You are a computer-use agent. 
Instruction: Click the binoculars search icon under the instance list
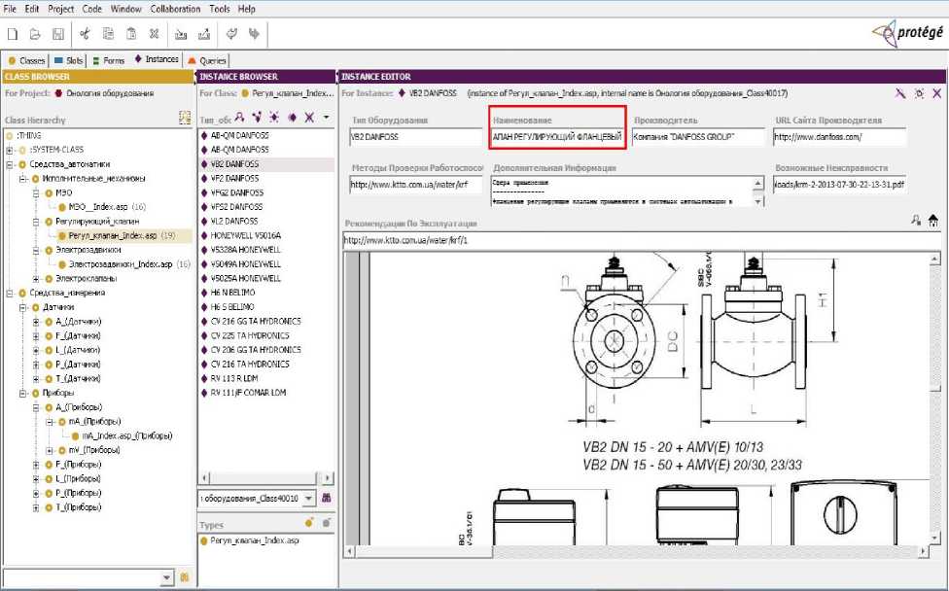[327, 498]
